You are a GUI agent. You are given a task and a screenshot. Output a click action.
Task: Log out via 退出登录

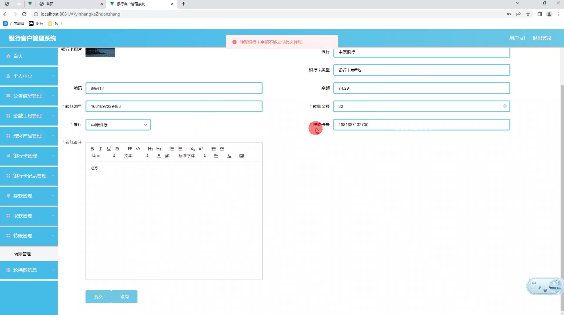(542, 38)
